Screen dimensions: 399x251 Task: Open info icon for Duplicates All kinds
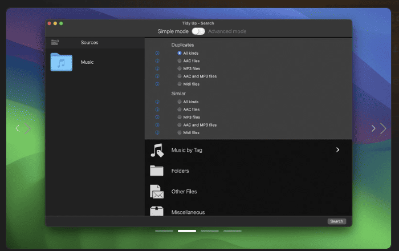157,53
